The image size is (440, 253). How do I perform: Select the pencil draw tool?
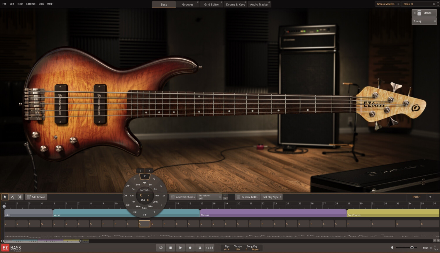[12, 197]
